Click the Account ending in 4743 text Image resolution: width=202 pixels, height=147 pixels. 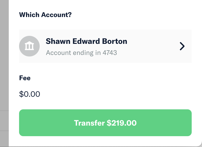click(81, 53)
